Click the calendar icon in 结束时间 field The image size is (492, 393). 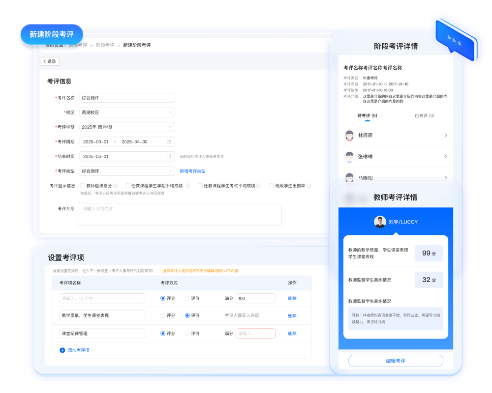169,157
